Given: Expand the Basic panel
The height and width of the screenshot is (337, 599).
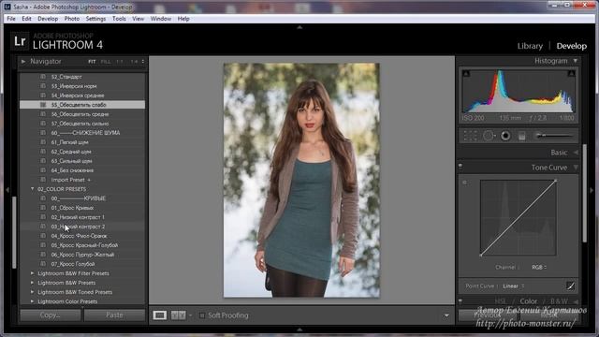Looking at the screenshot, I should pos(576,153).
